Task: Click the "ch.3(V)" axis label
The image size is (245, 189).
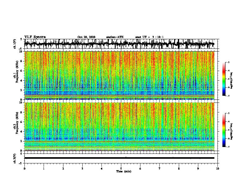Action: coord(15,158)
